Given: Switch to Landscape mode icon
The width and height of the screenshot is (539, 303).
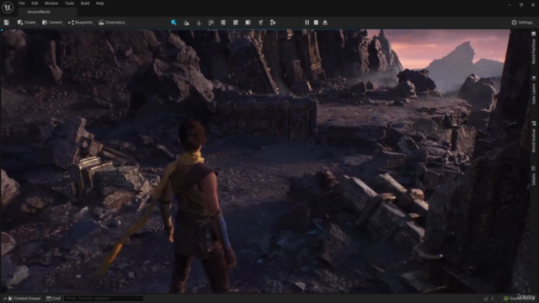Looking at the screenshot, I should (186, 23).
